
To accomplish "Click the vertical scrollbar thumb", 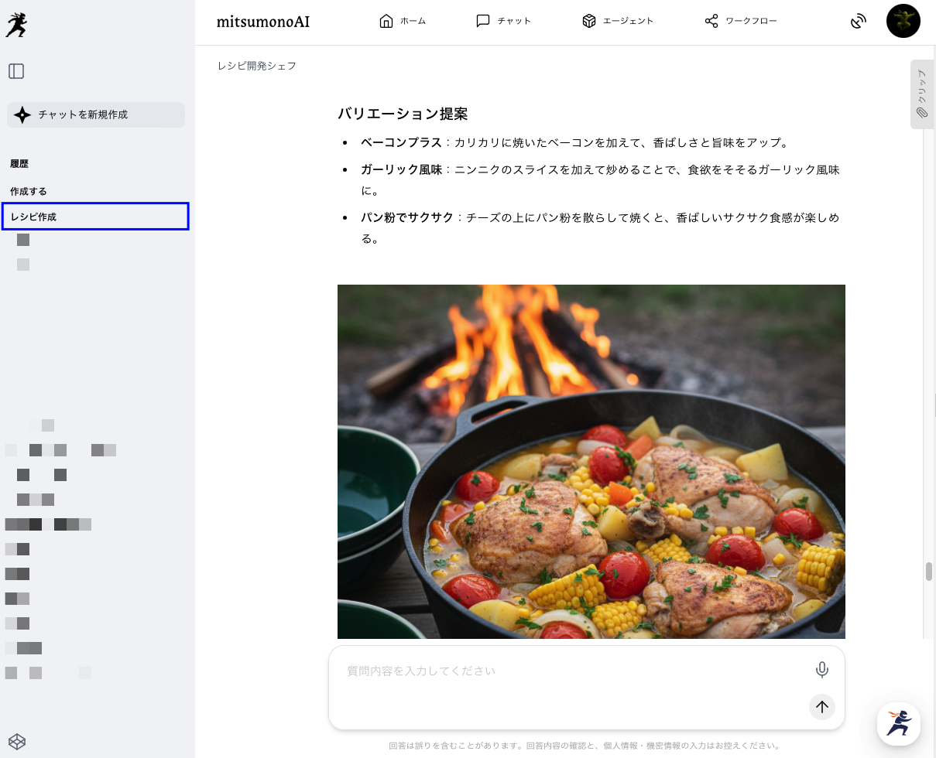I will point(928,572).
